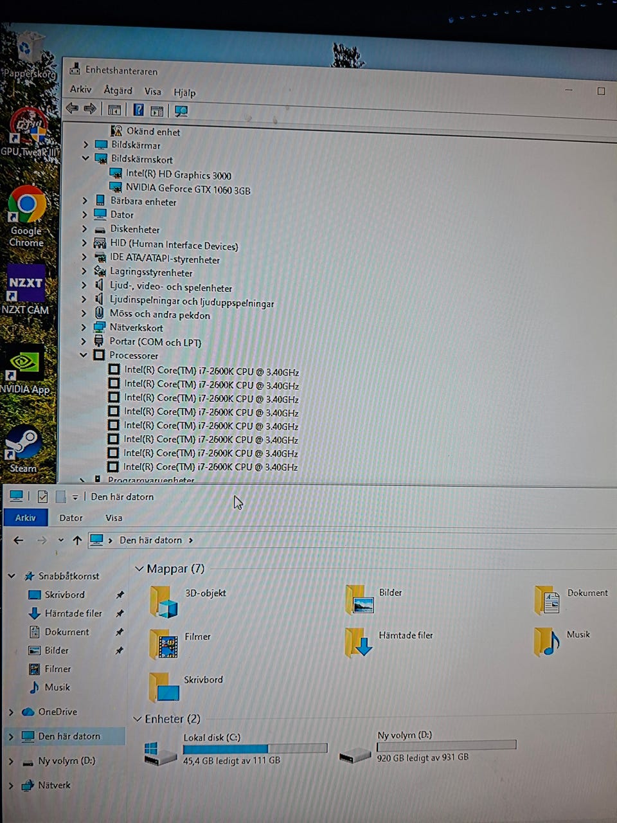Click the Lokal disk (C:) usage bar
The image size is (617, 823).
pyautogui.click(x=255, y=748)
